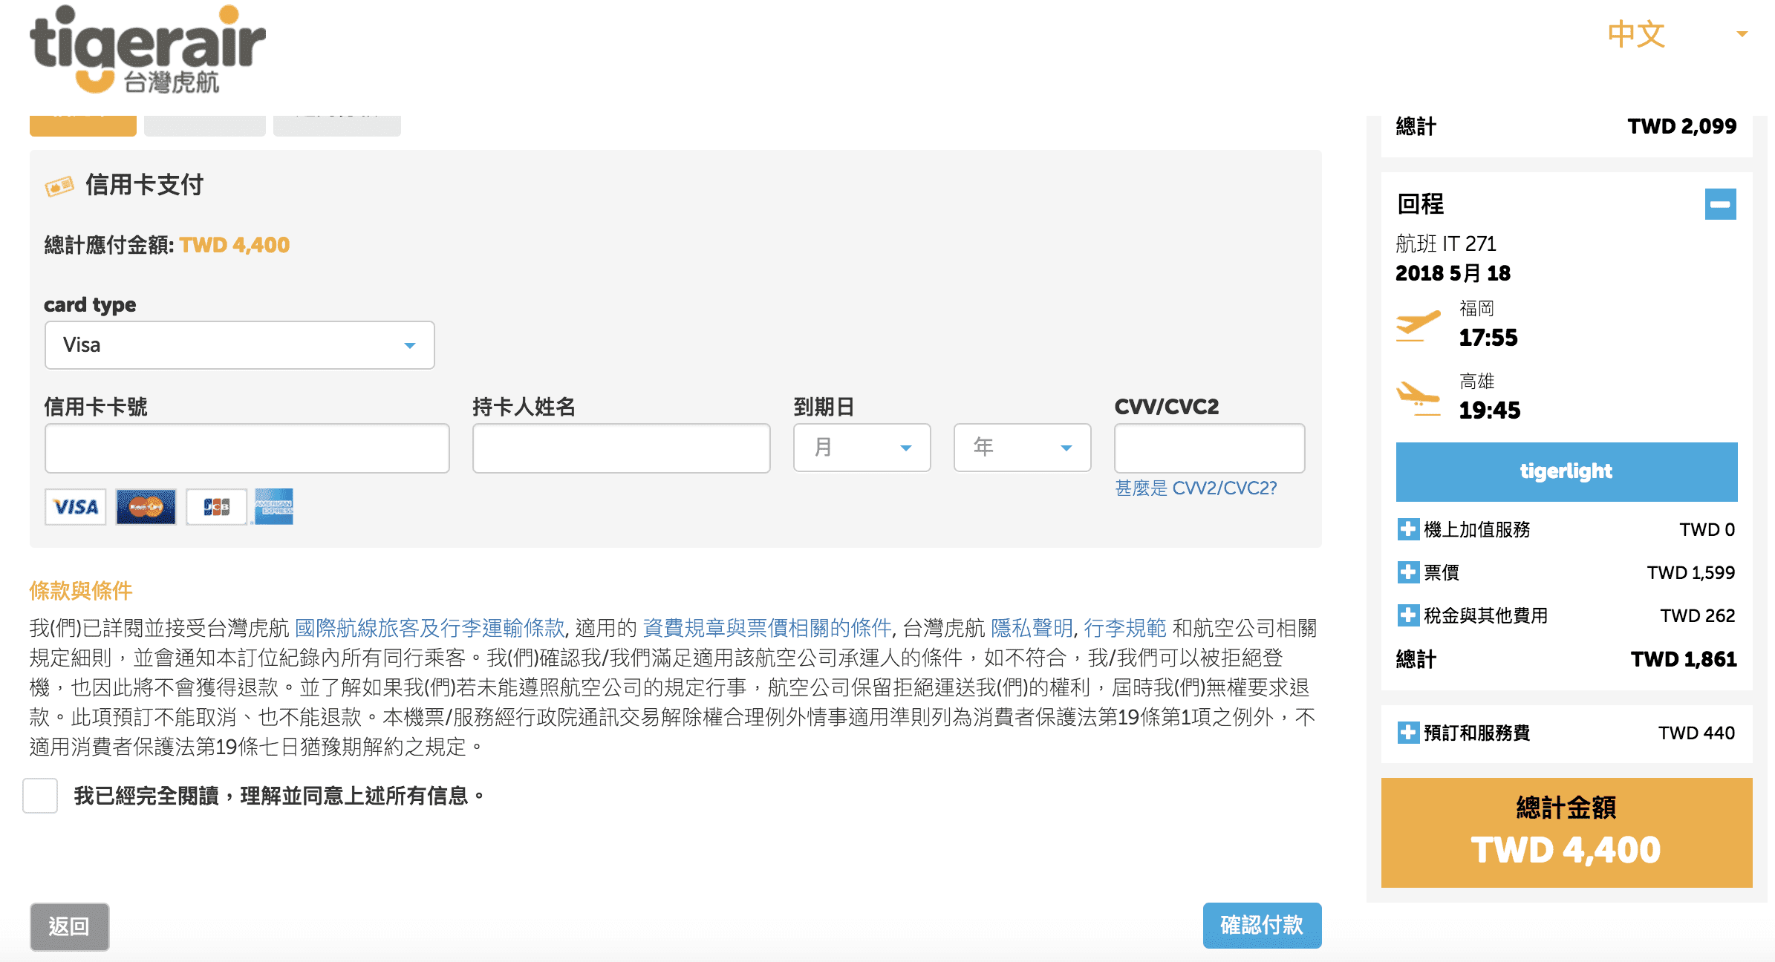
Task: Expand 機上加值服務 details
Action: [1407, 529]
